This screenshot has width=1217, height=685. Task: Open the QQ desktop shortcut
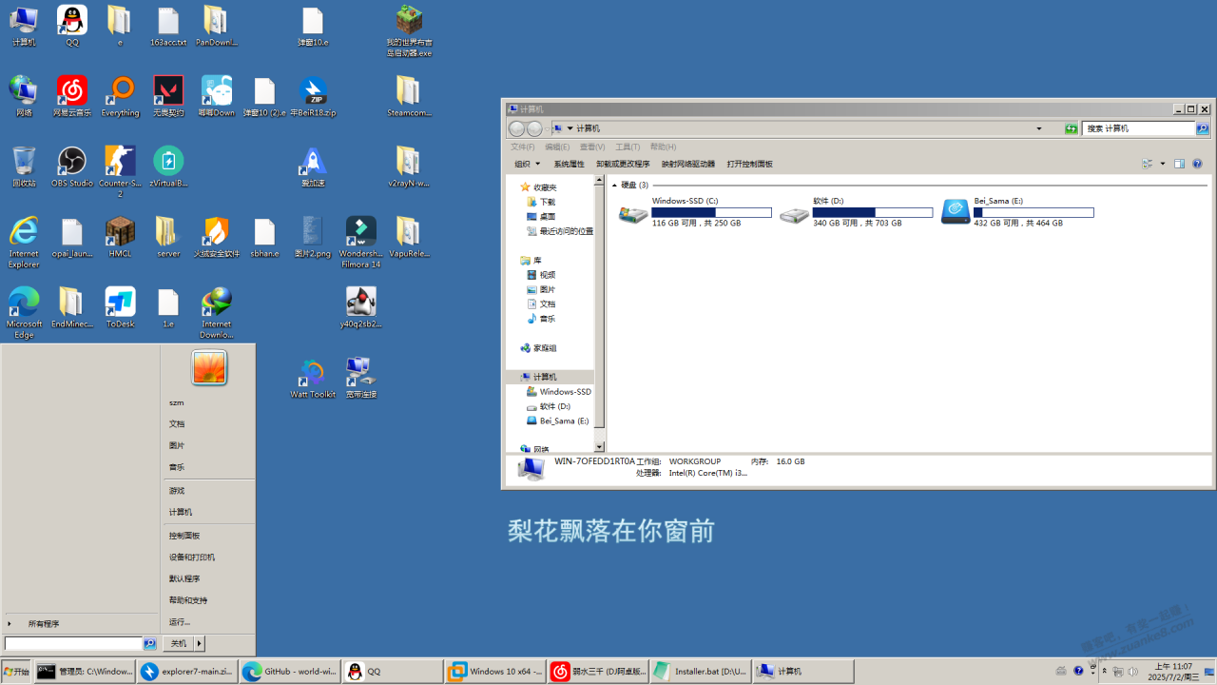(x=72, y=26)
